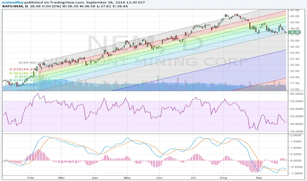Select the BATS:NEM, D symbol label
307x181 pixels.
click(x=15, y=6)
